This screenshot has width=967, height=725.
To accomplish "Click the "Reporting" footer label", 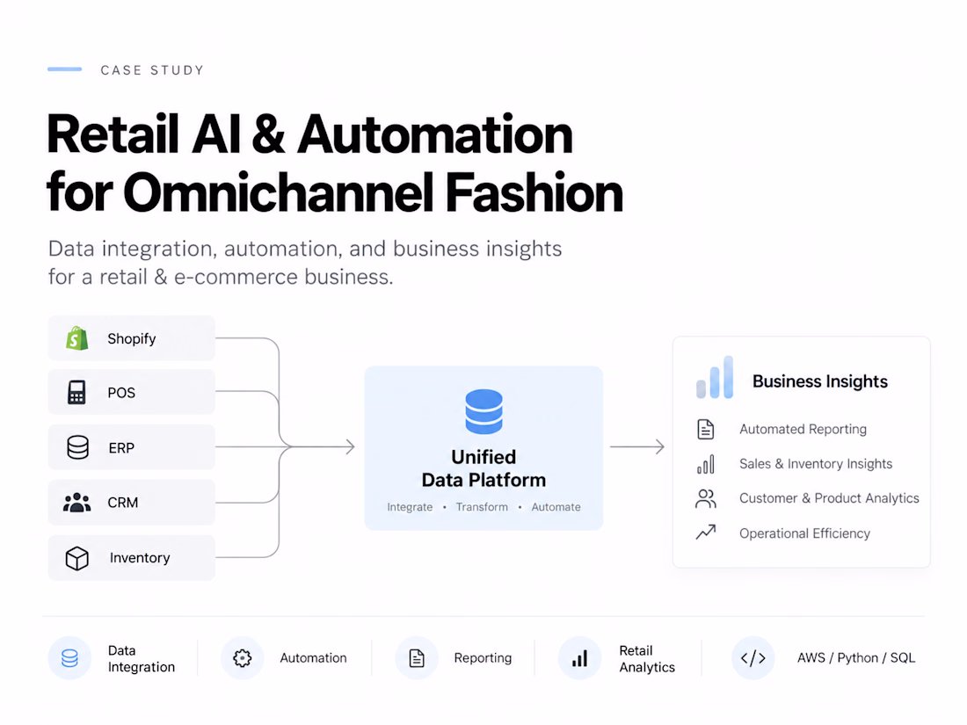I will tap(483, 658).
